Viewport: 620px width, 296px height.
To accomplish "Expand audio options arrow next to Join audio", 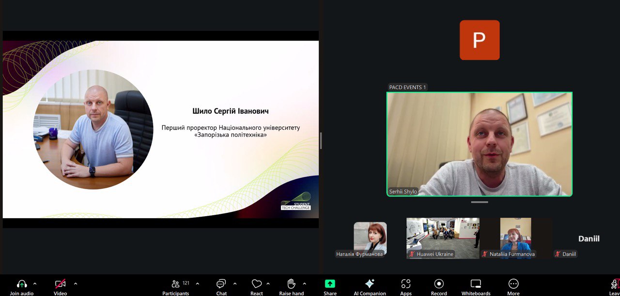I will click(35, 283).
